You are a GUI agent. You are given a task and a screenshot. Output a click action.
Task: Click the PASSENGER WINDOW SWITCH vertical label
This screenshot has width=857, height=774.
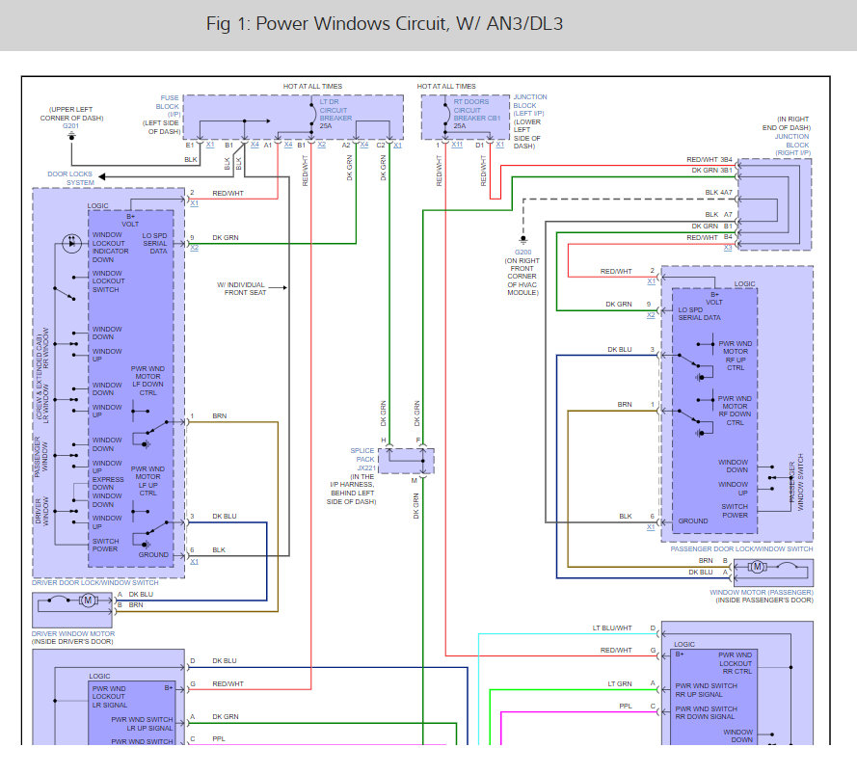pos(796,482)
